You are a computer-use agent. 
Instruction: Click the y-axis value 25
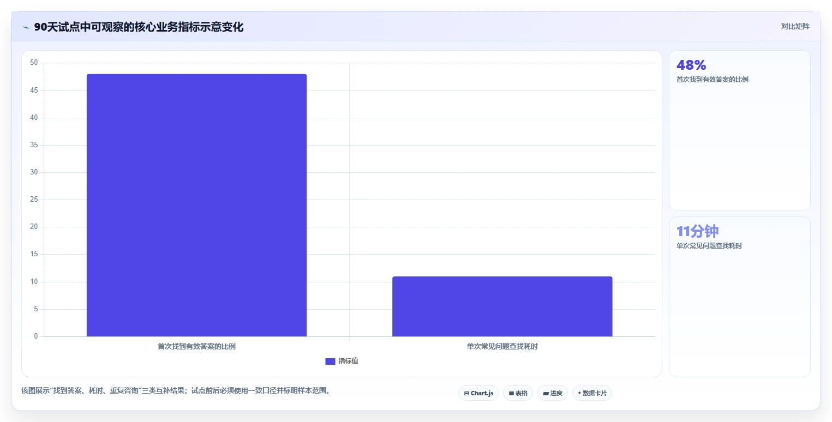[34, 200]
